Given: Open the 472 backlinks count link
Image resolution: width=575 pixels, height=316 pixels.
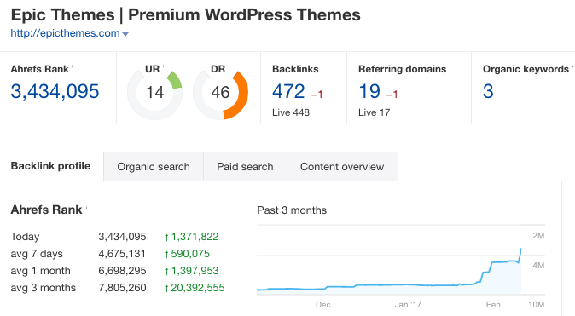Looking at the screenshot, I should pos(288,91).
